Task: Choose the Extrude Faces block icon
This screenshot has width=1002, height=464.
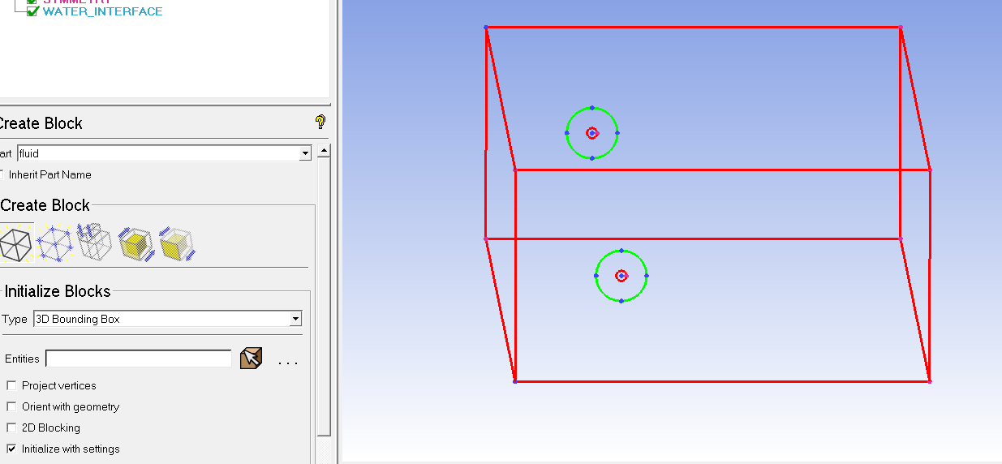Action: 94,242
